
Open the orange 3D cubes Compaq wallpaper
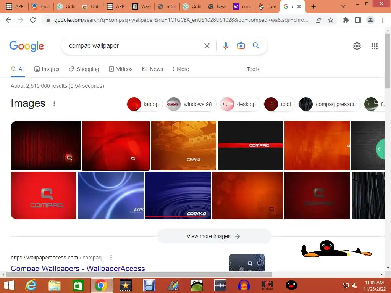coord(183,145)
